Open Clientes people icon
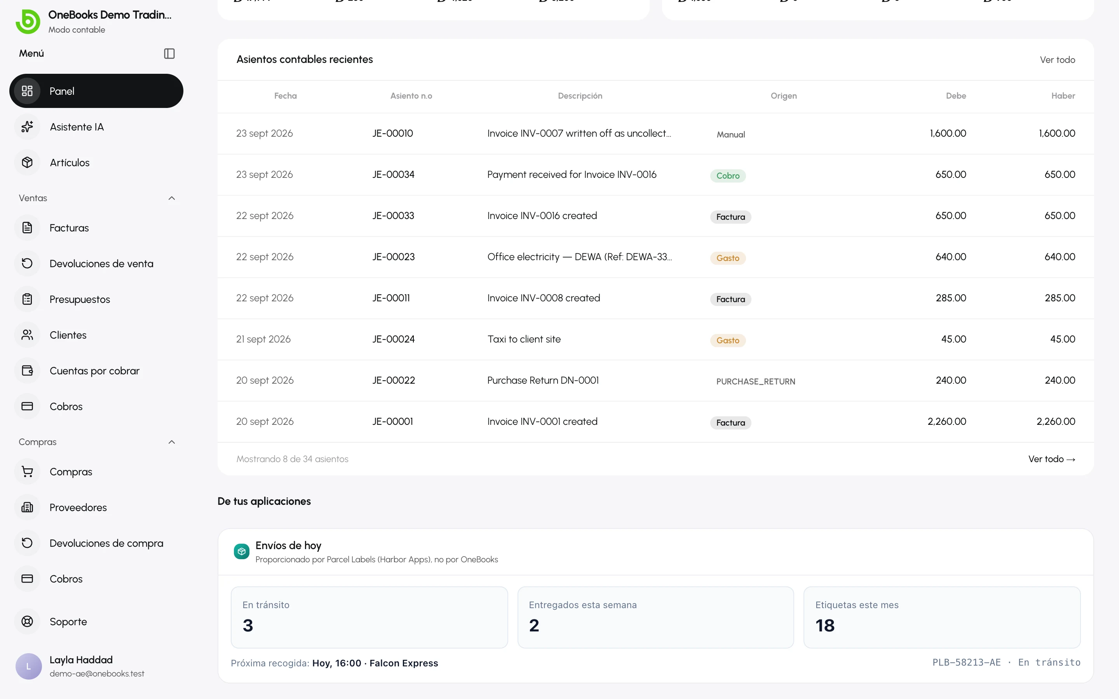Screen dimensions: 1119x699 click(27, 335)
